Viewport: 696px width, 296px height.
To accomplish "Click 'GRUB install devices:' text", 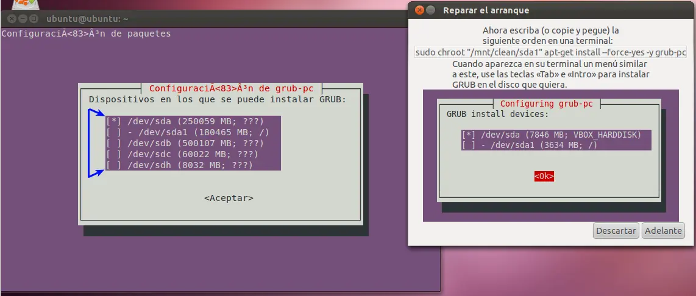I will click(497, 114).
